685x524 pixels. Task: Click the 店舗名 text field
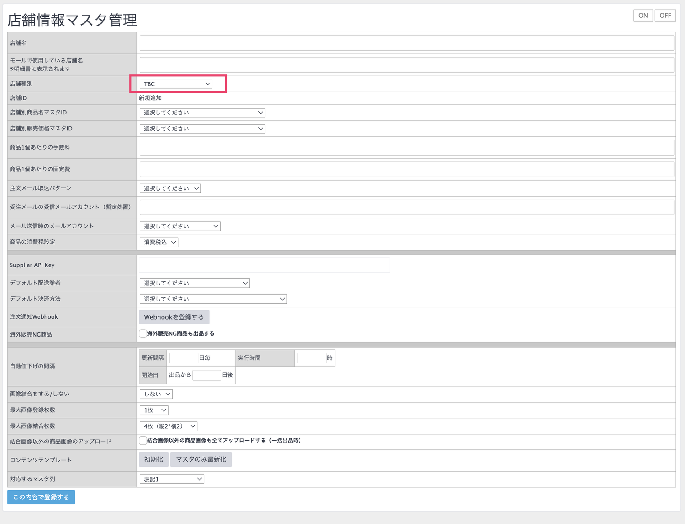click(x=407, y=43)
